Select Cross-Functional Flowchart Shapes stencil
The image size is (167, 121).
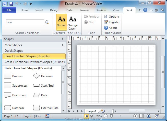(34, 62)
